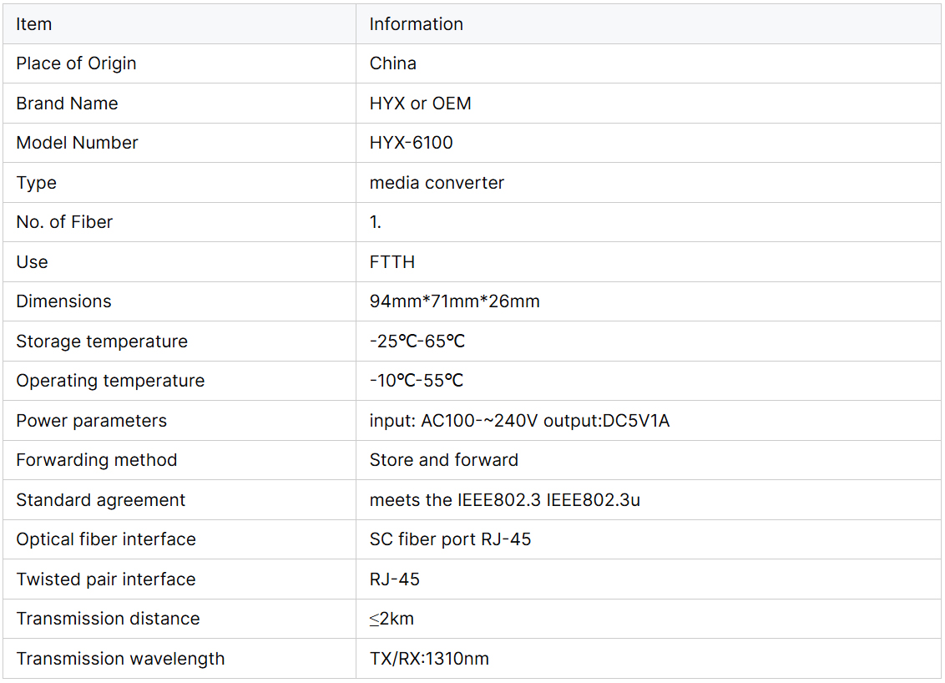The width and height of the screenshot is (945, 683).
Task: Click the 'Model Number' label
Action: point(77,143)
